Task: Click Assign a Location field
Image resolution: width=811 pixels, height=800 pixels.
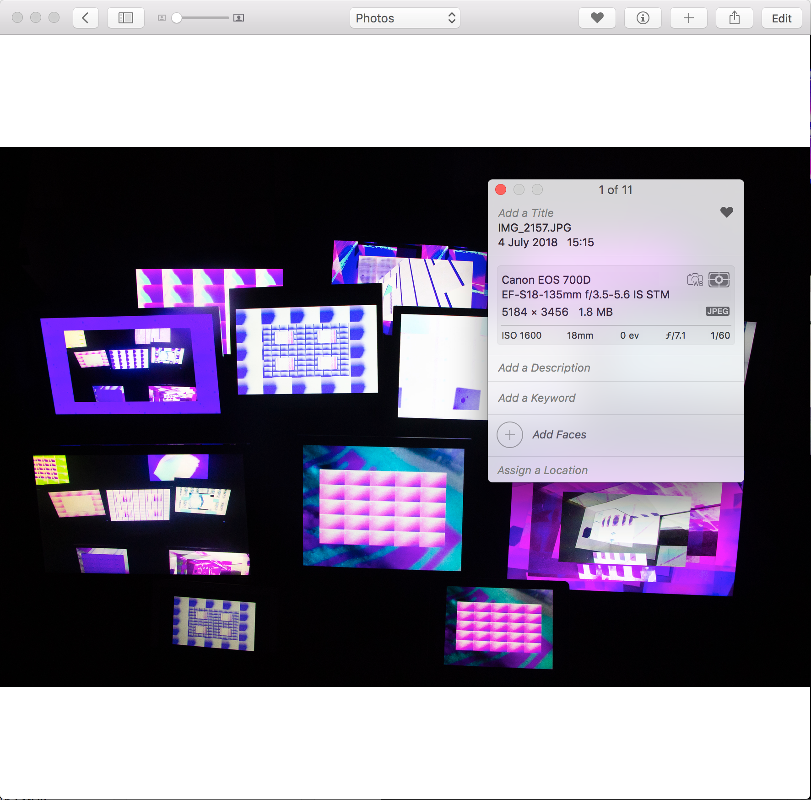Action: tap(542, 470)
